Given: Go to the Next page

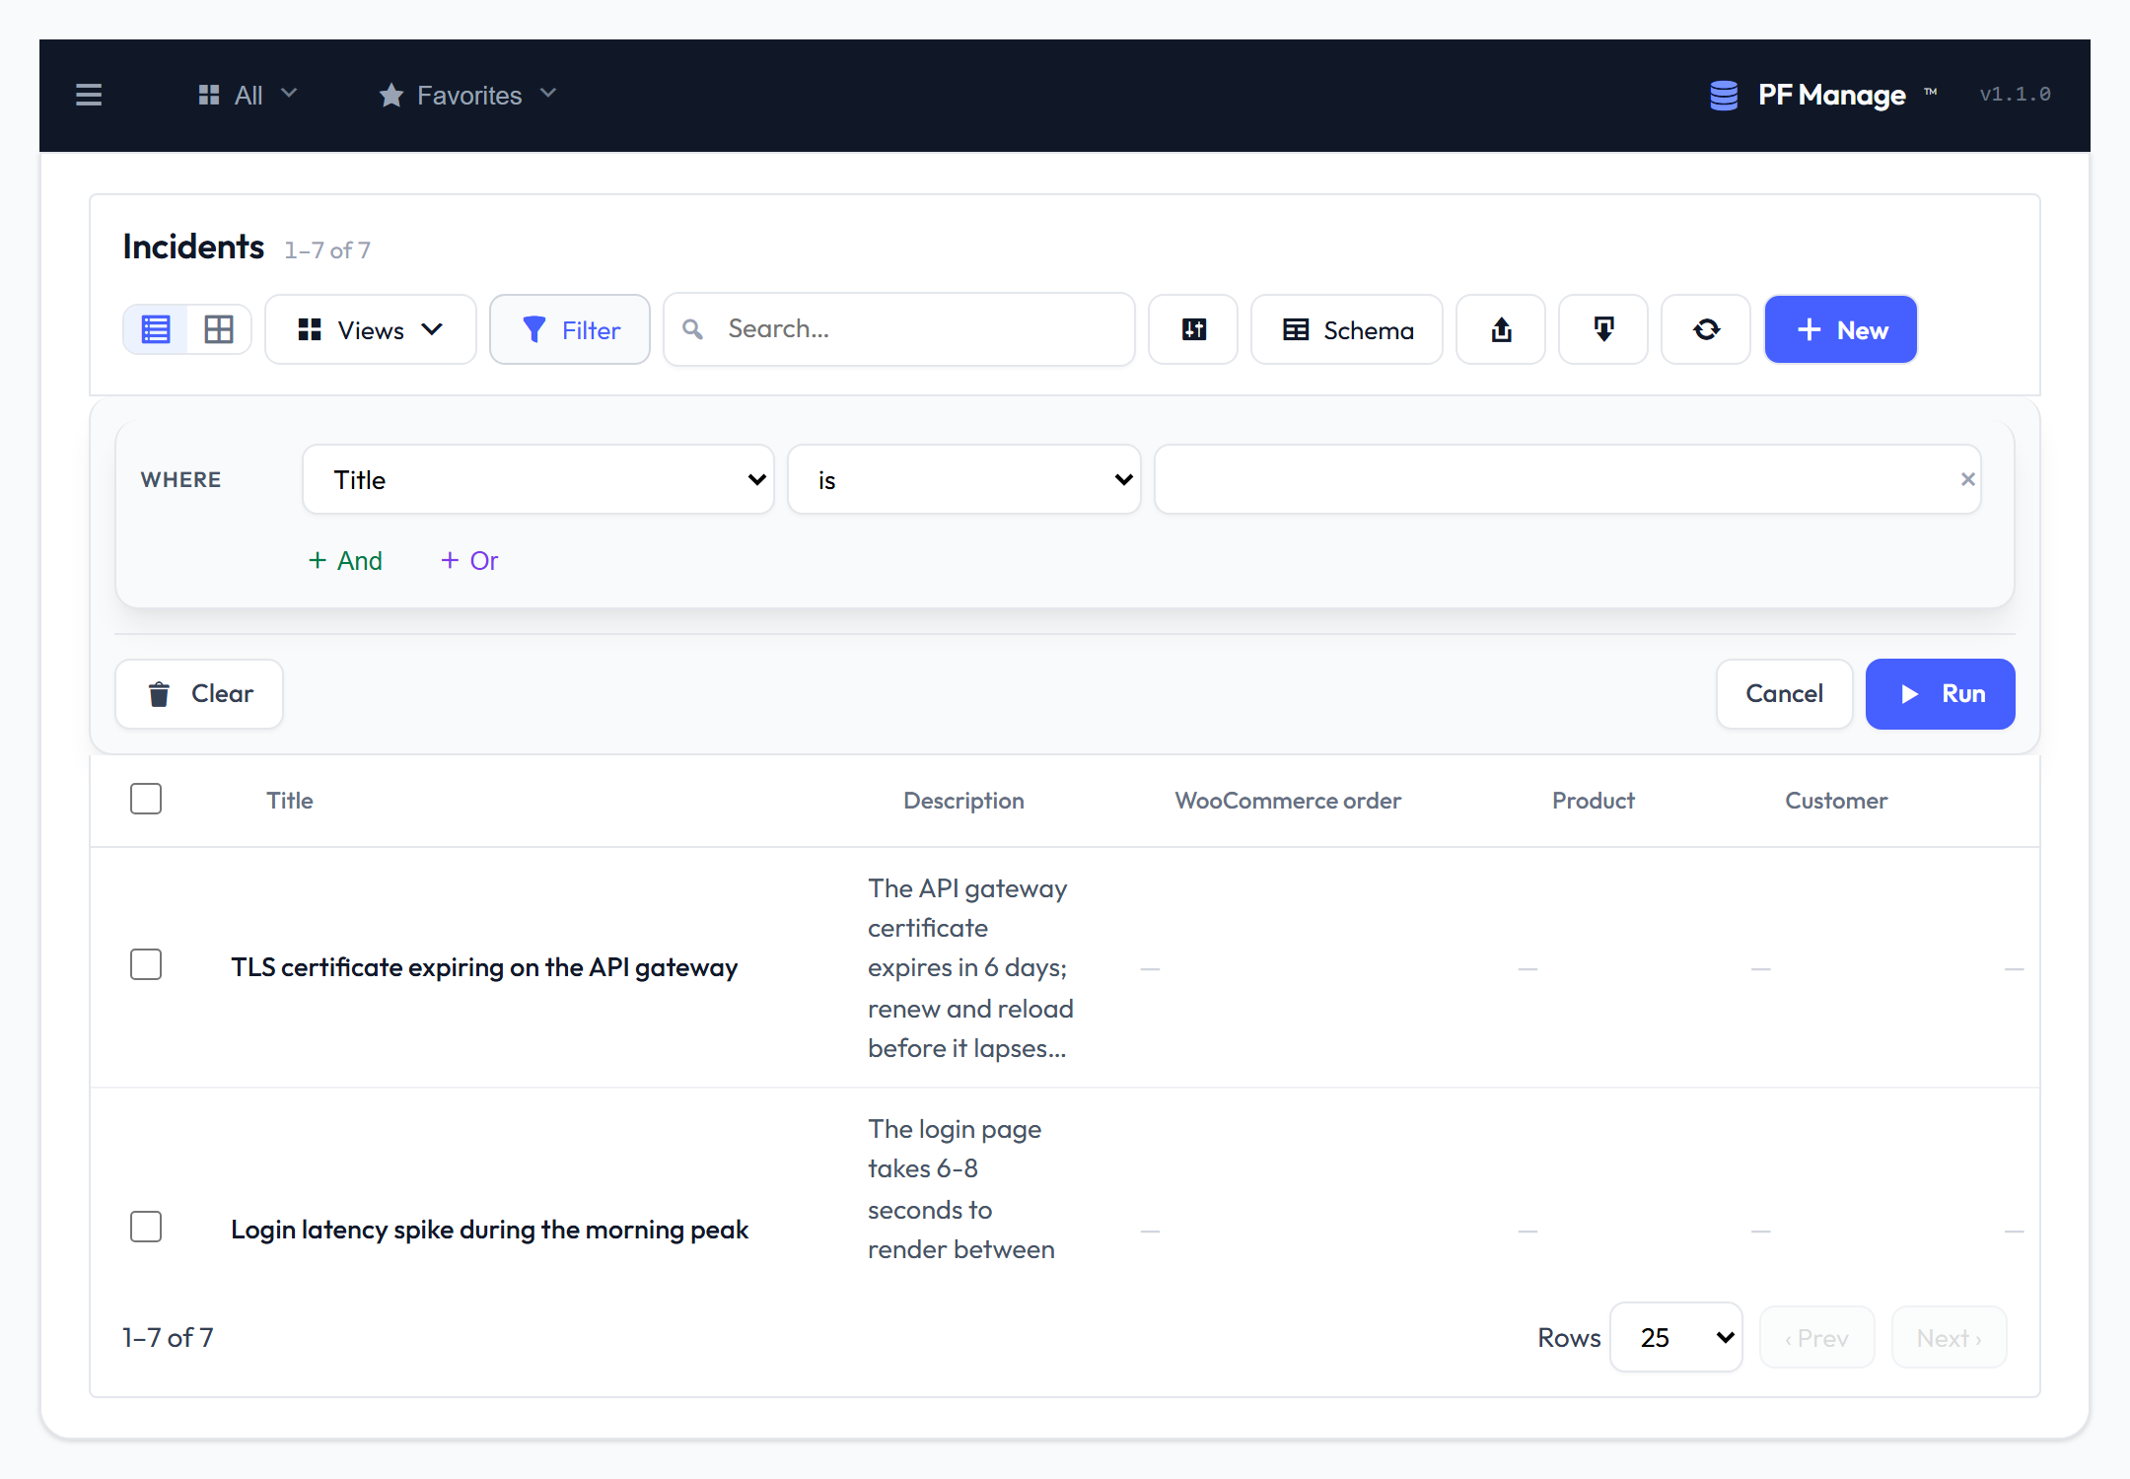Looking at the screenshot, I should [x=1949, y=1338].
